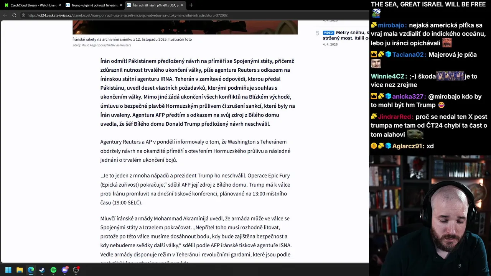491x276 pixels.
Task: Click the paragraph mentioning Operace Epic Fury
Action: click(x=195, y=189)
